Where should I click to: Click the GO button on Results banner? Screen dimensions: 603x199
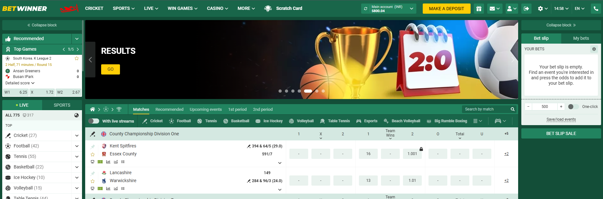[x=110, y=69]
